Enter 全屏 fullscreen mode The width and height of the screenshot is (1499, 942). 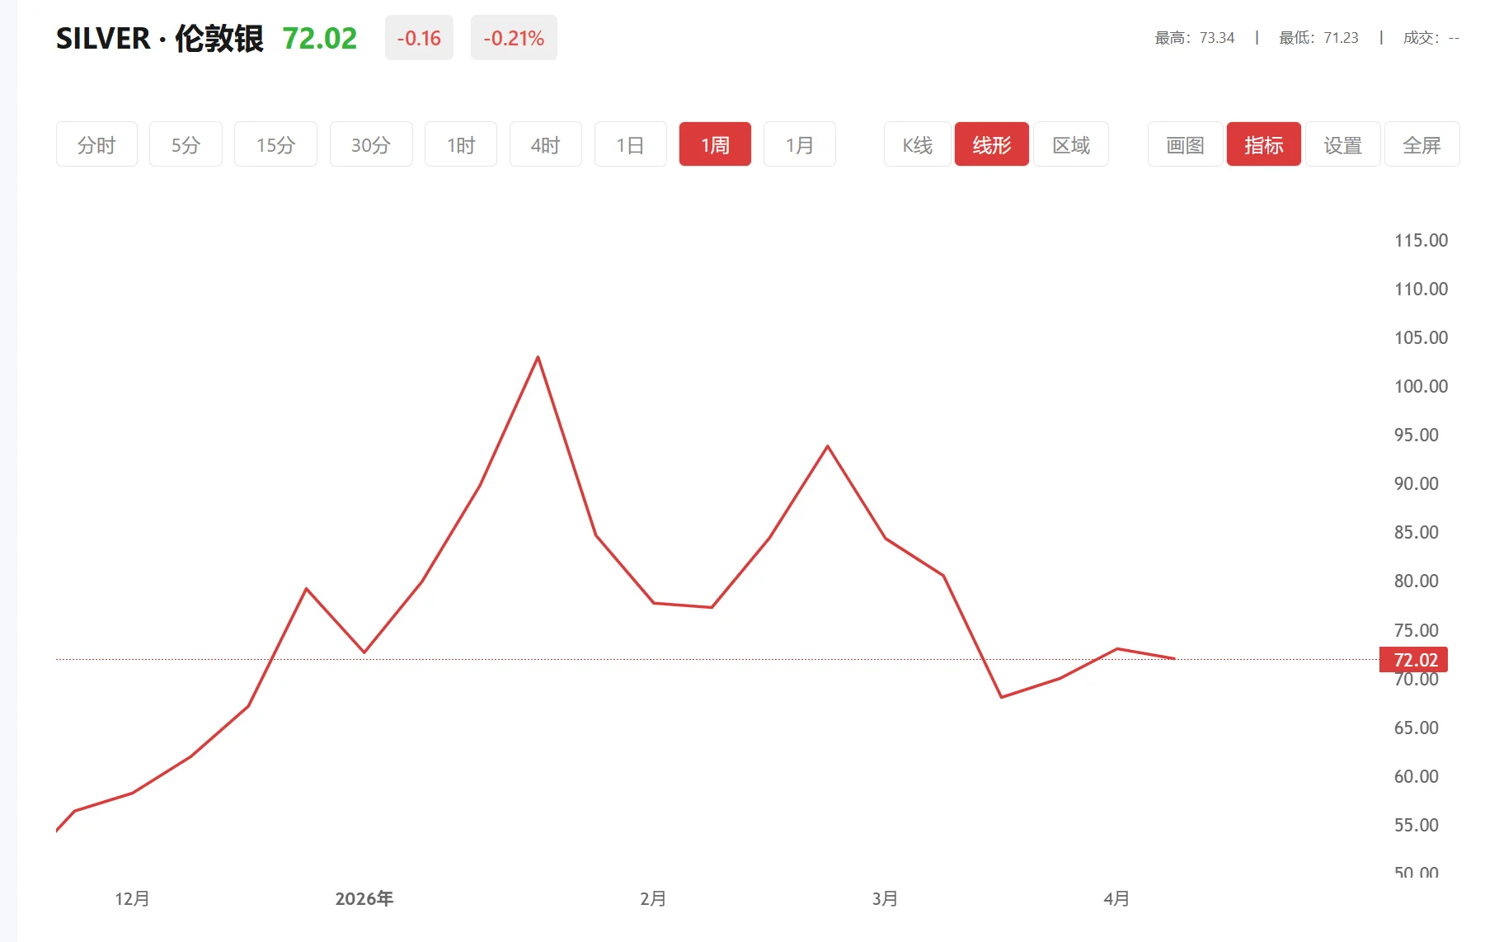tap(1421, 144)
